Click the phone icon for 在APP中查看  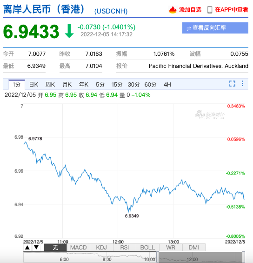click(x=210, y=10)
